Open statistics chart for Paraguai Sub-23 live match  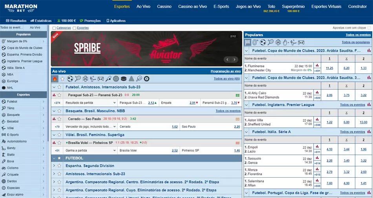pos(54,95)
